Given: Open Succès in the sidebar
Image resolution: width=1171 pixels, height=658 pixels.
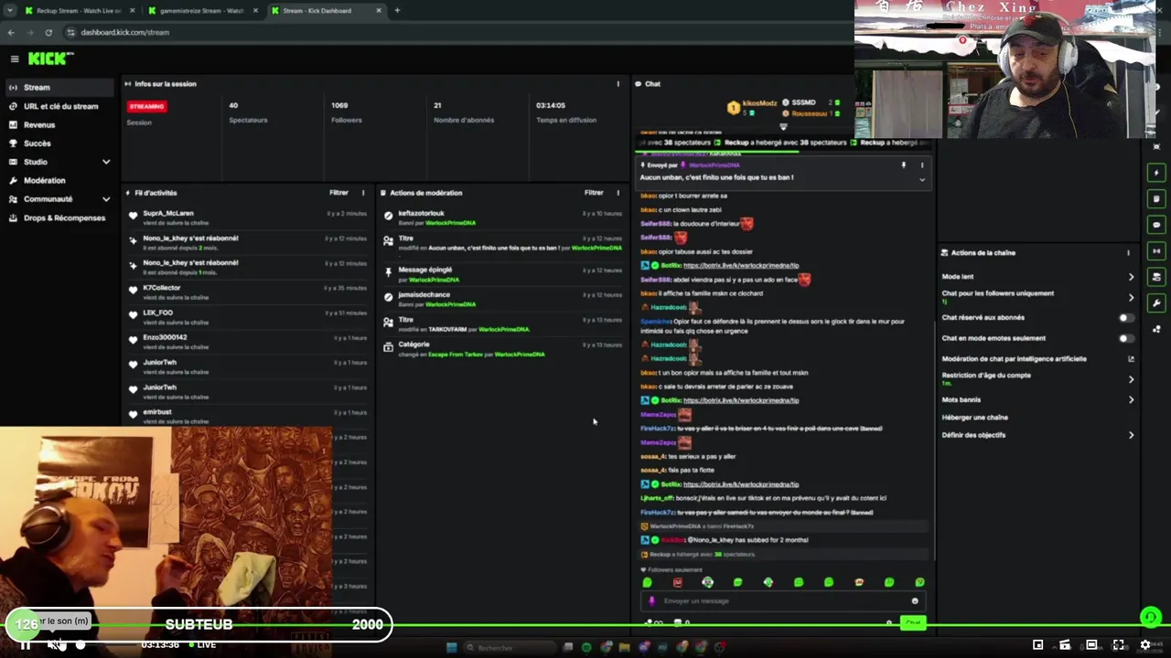Looking at the screenshot, I should click(x=60, y=143).
